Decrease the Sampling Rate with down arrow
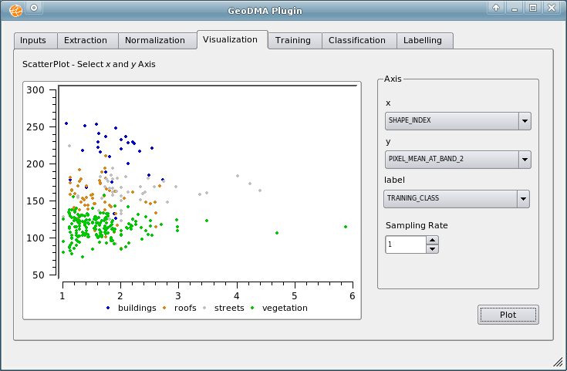This screenshot has width=567, height=371. tap(432, 249)
